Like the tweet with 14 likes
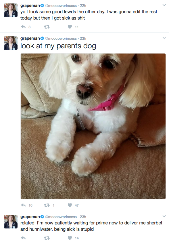Image resolution: width=169 pixels, height=244 pixels. pyautogui.click(x=70, y=238)
